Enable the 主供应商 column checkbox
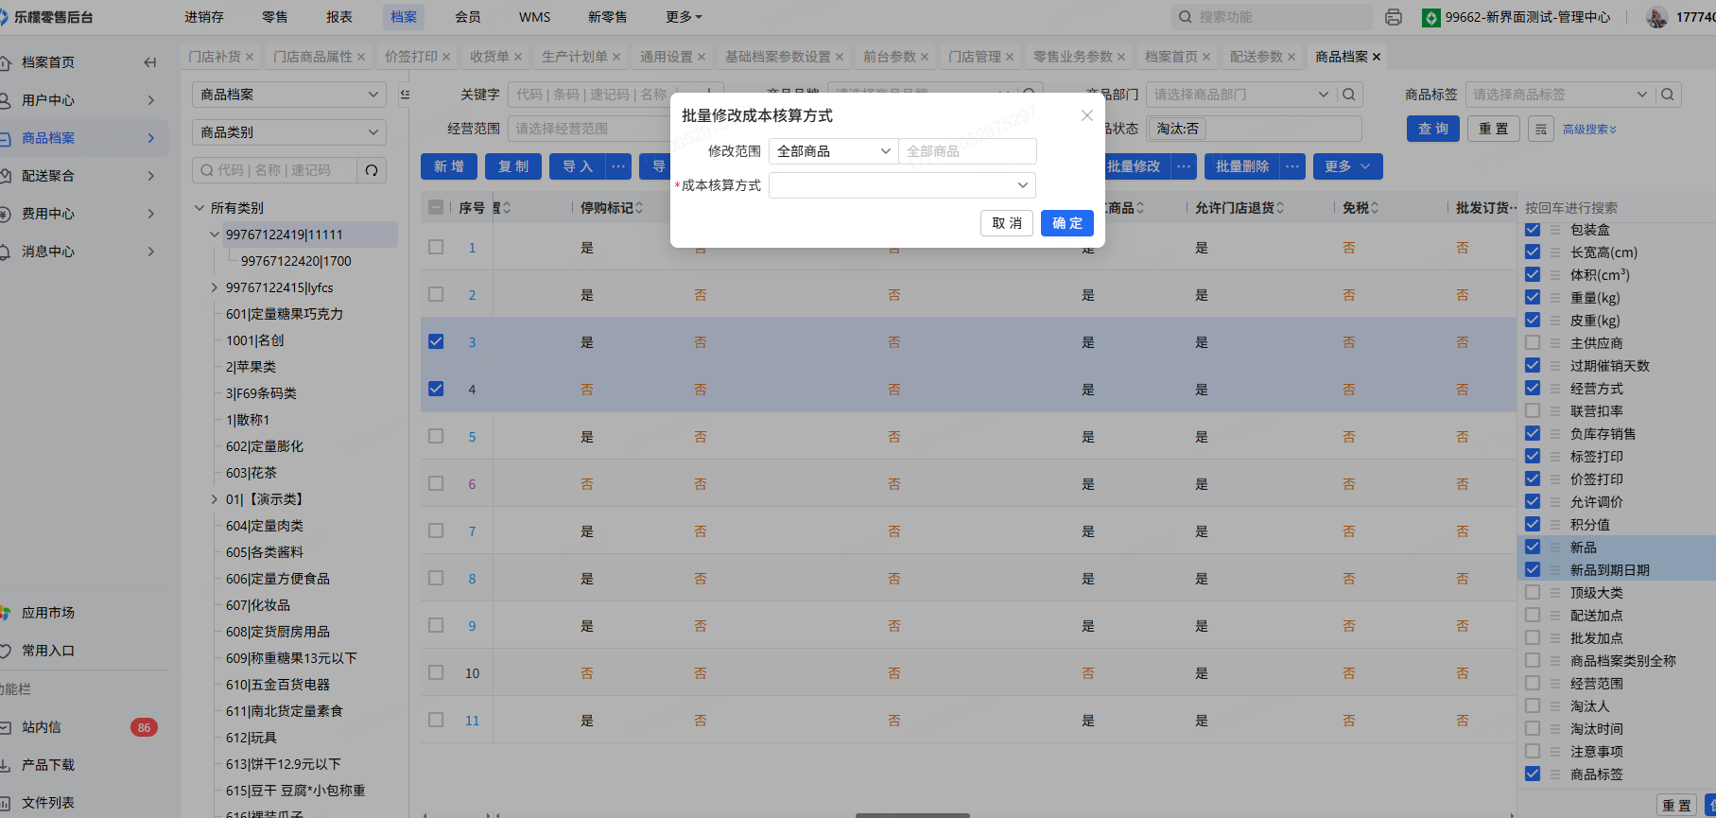The width and height of the screenshot is (1716, 818). 1533,343
